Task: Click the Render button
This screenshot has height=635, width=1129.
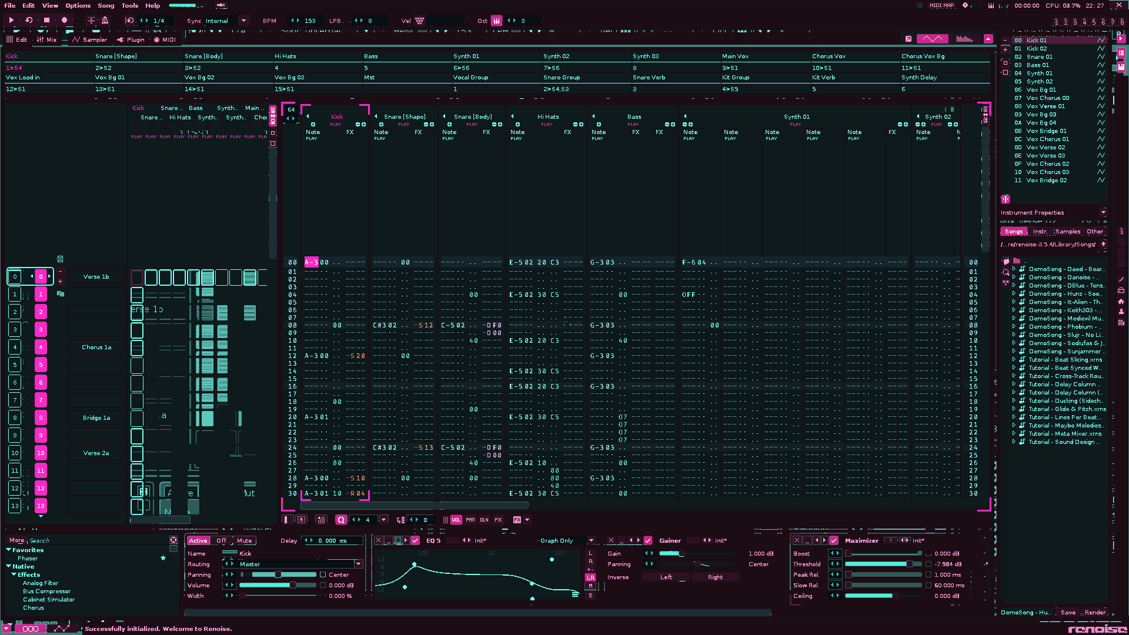Action: pos(1095,612)
